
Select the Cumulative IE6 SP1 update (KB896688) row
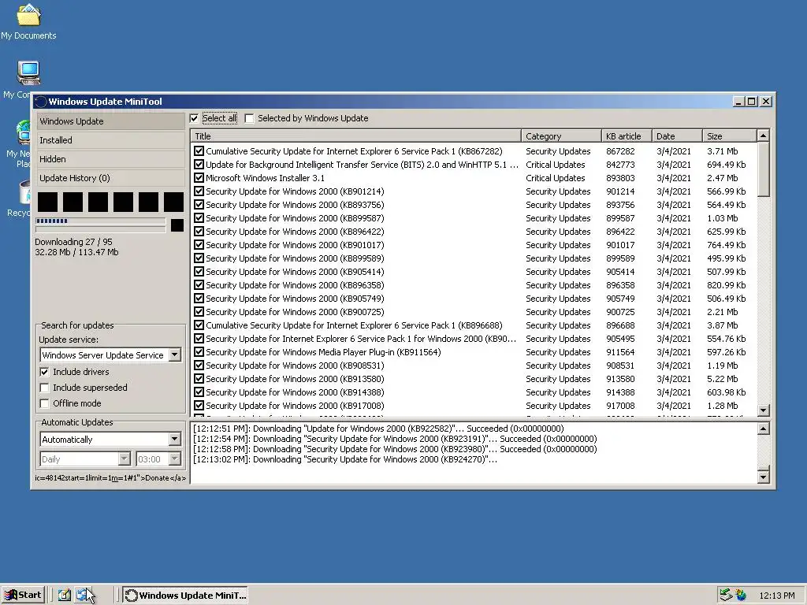click(x=474, y=325)
